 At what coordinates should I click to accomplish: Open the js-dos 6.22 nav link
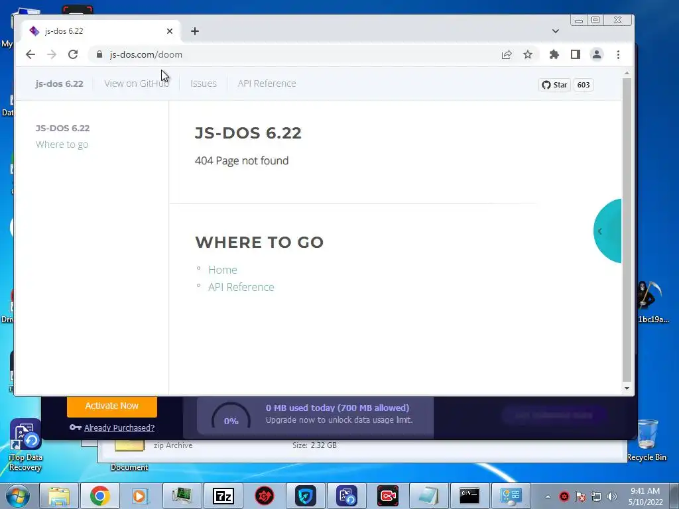pyautogui.click(x=59, y=84)
